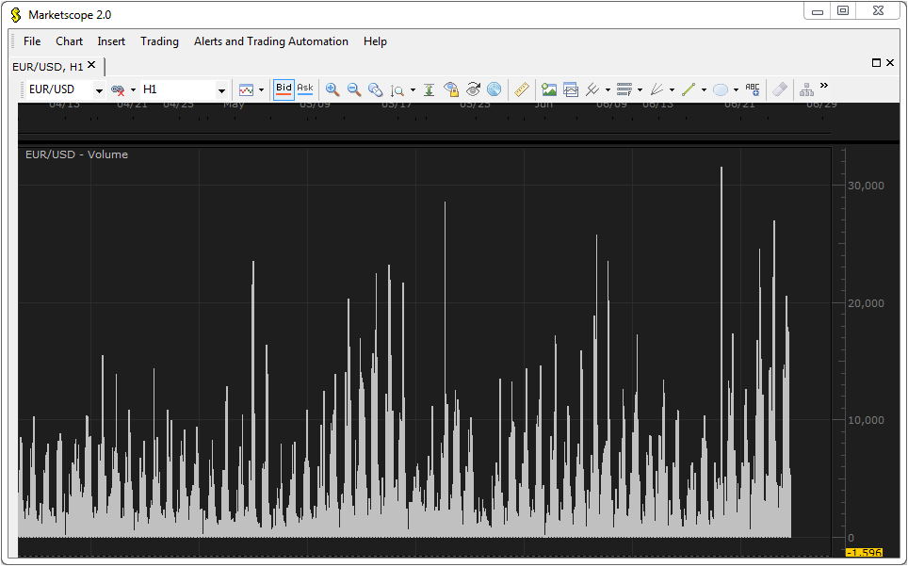The image size is (908, 567).
Task: Click the 20,000 volume axis label
Action: click(x=866, y=303)
